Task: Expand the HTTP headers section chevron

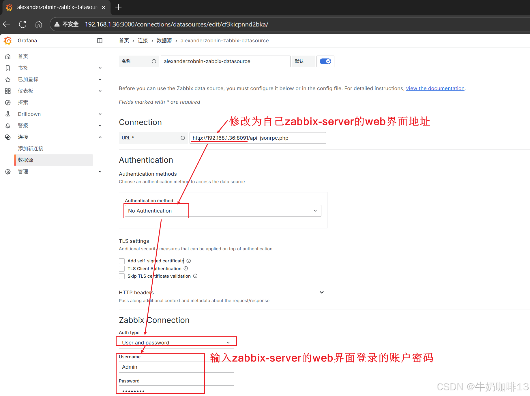Action: pos(322,292)
